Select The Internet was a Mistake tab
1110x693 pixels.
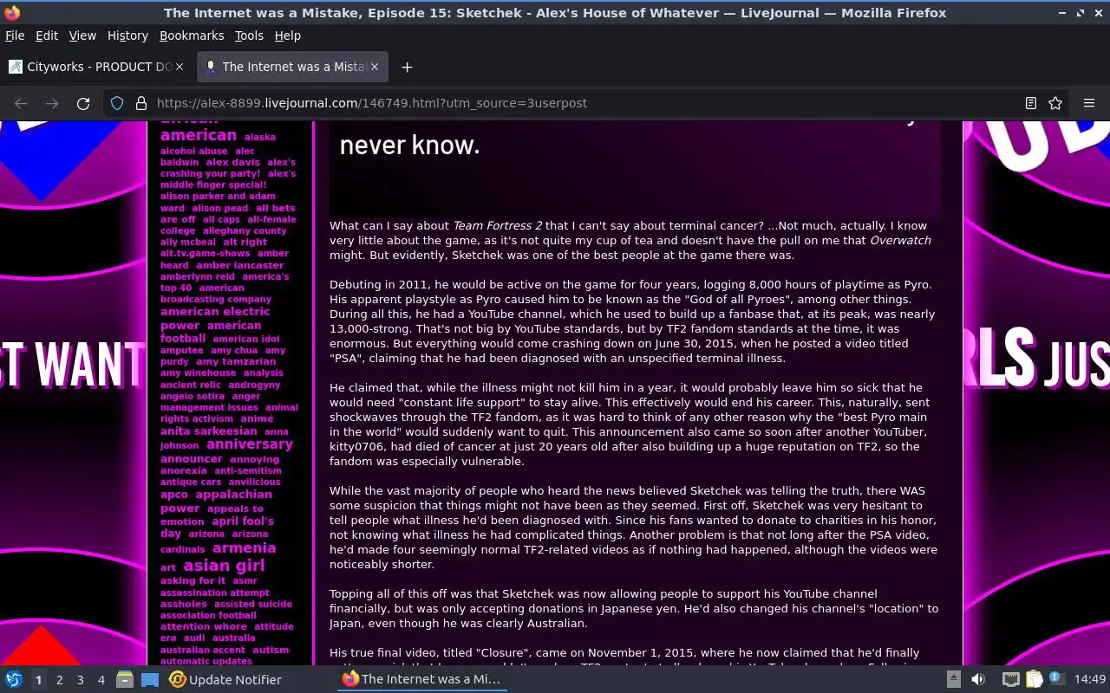click(293, 67)
